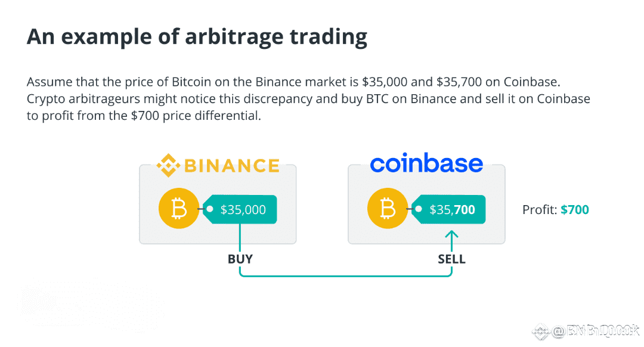Click the upward SELL arrow head
This screenshot has width=644, height=347.
coord(452,235)
